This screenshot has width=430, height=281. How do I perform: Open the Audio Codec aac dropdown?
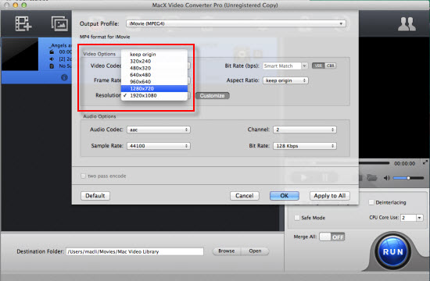coord(159,130)
